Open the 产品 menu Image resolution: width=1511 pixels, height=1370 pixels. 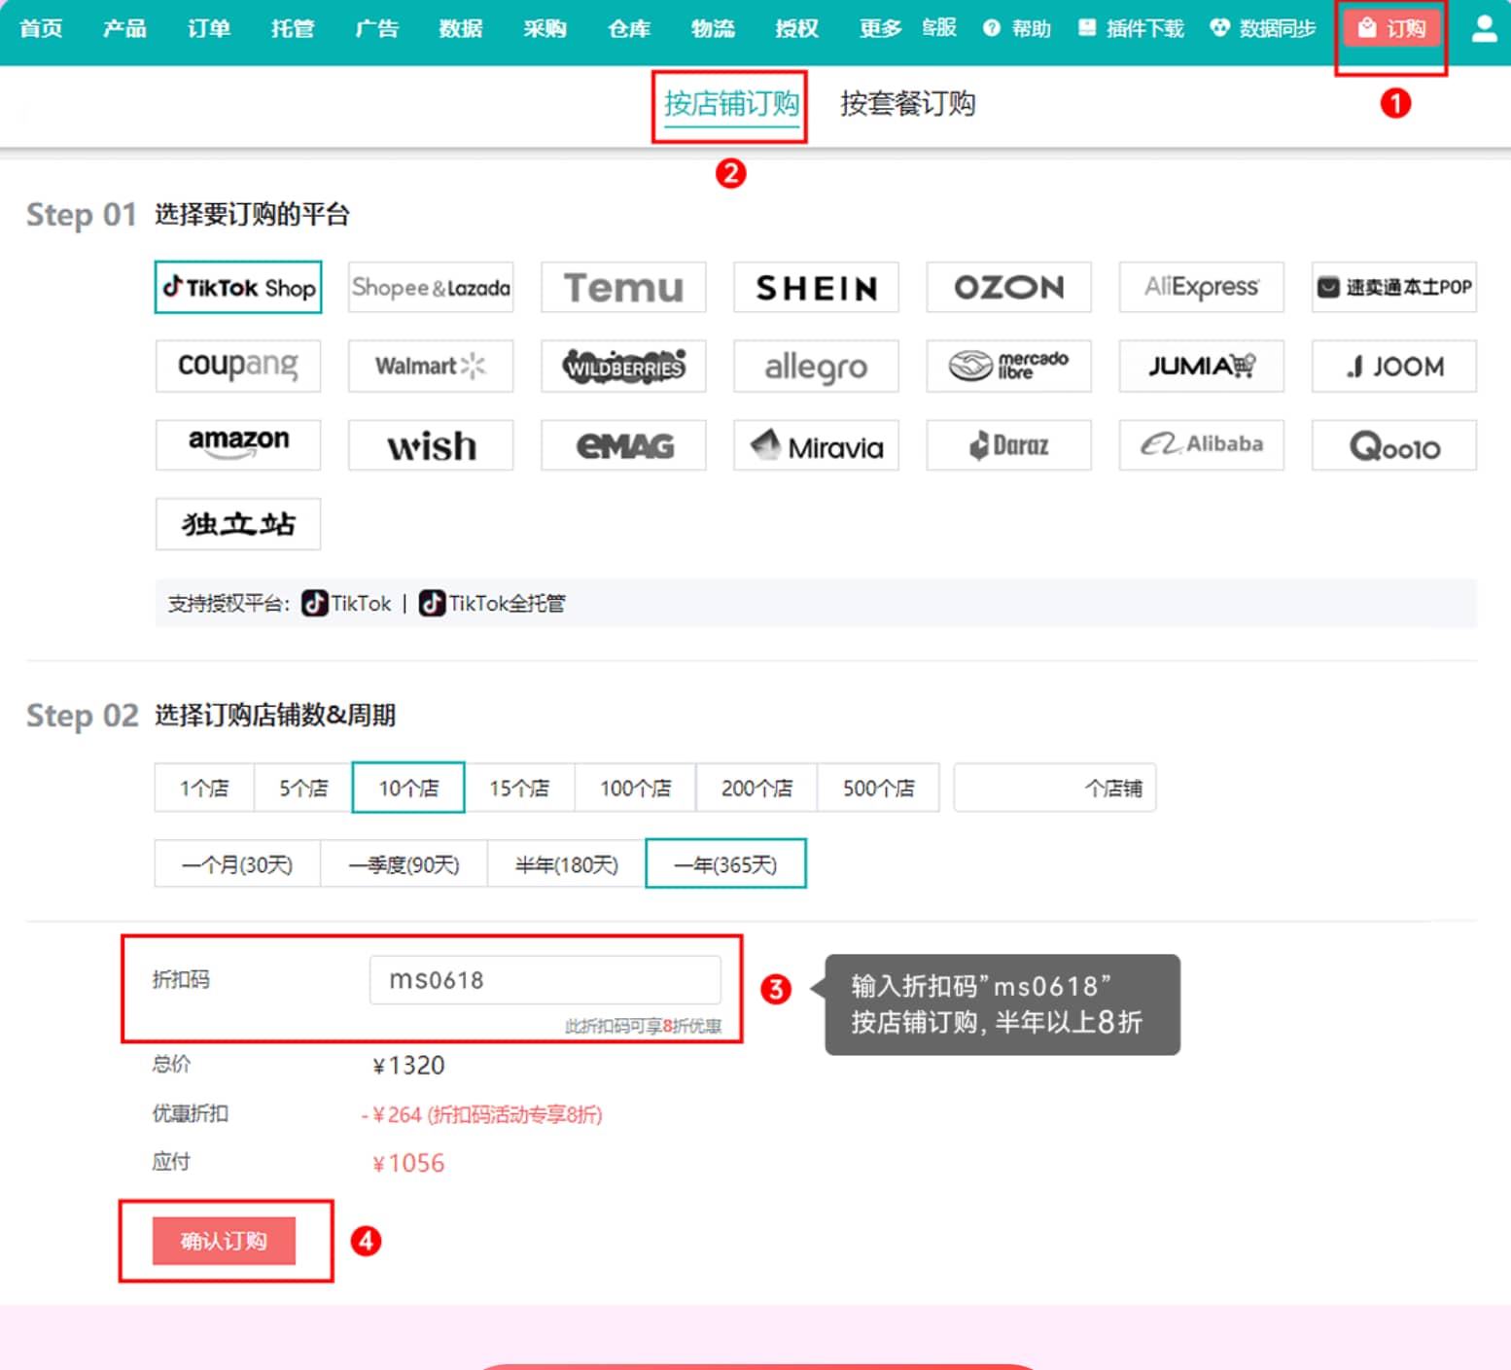pyautogui.click(x=124, y=28)
